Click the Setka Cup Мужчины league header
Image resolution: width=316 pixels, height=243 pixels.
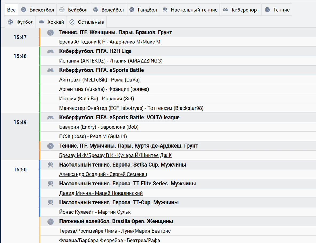click(x=122, y=165)
